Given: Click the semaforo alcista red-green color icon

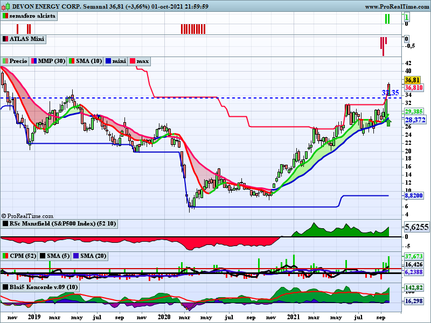Looking at the screenshot, I should [5, 16].
